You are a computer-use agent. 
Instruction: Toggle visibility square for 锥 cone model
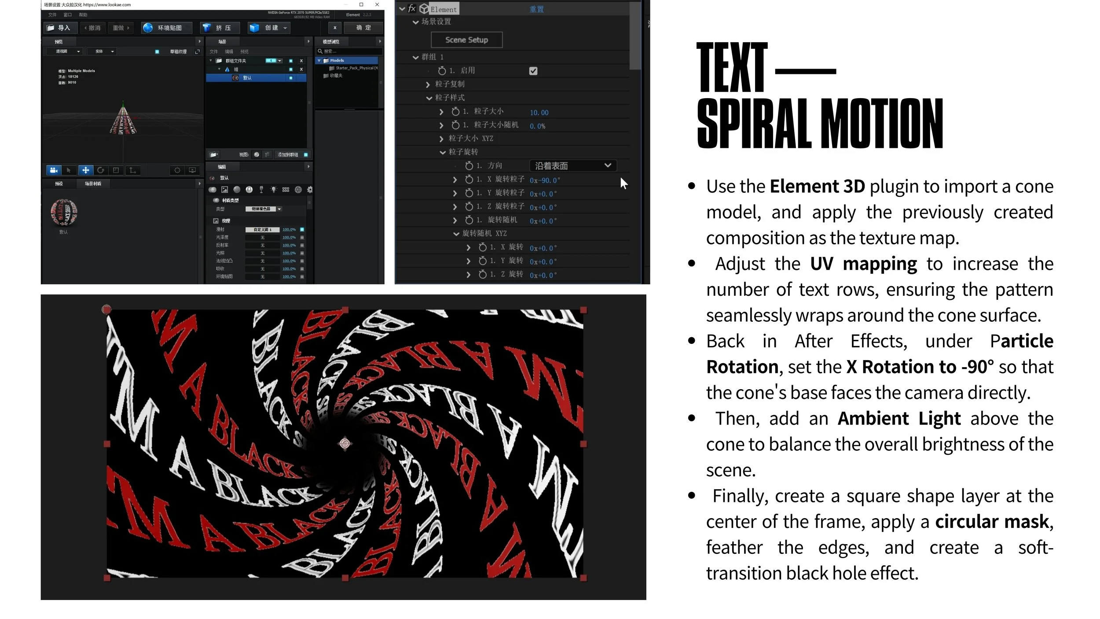pos(290,70)
